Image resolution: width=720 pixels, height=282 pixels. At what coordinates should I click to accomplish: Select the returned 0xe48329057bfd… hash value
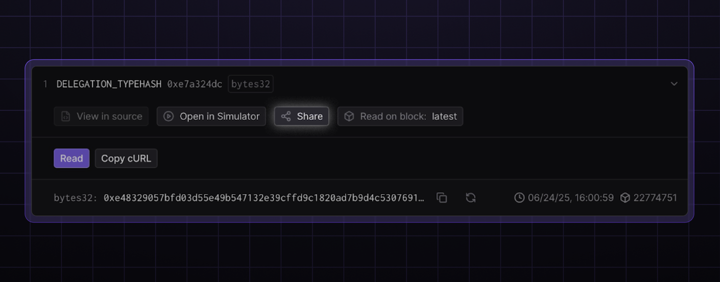[x=264, y=198]
